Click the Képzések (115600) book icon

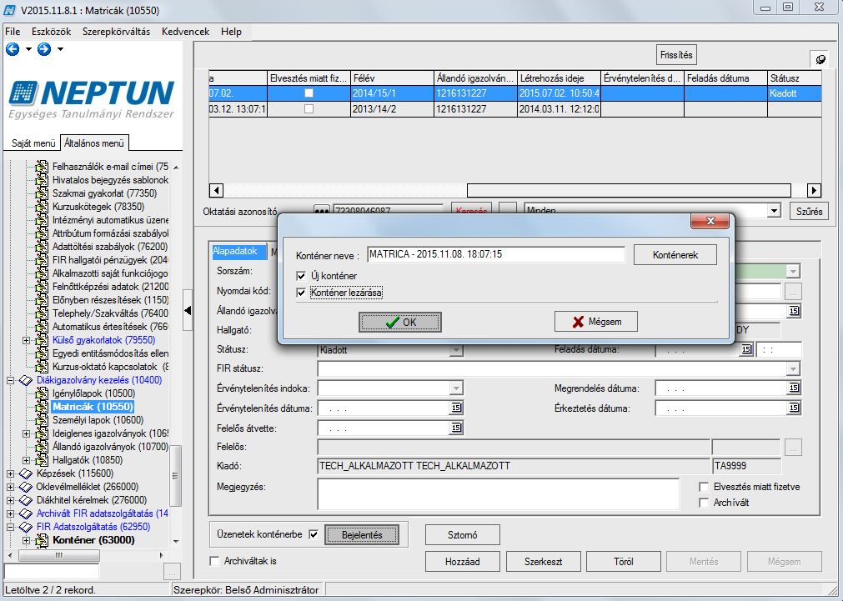[x=26, y=473]
